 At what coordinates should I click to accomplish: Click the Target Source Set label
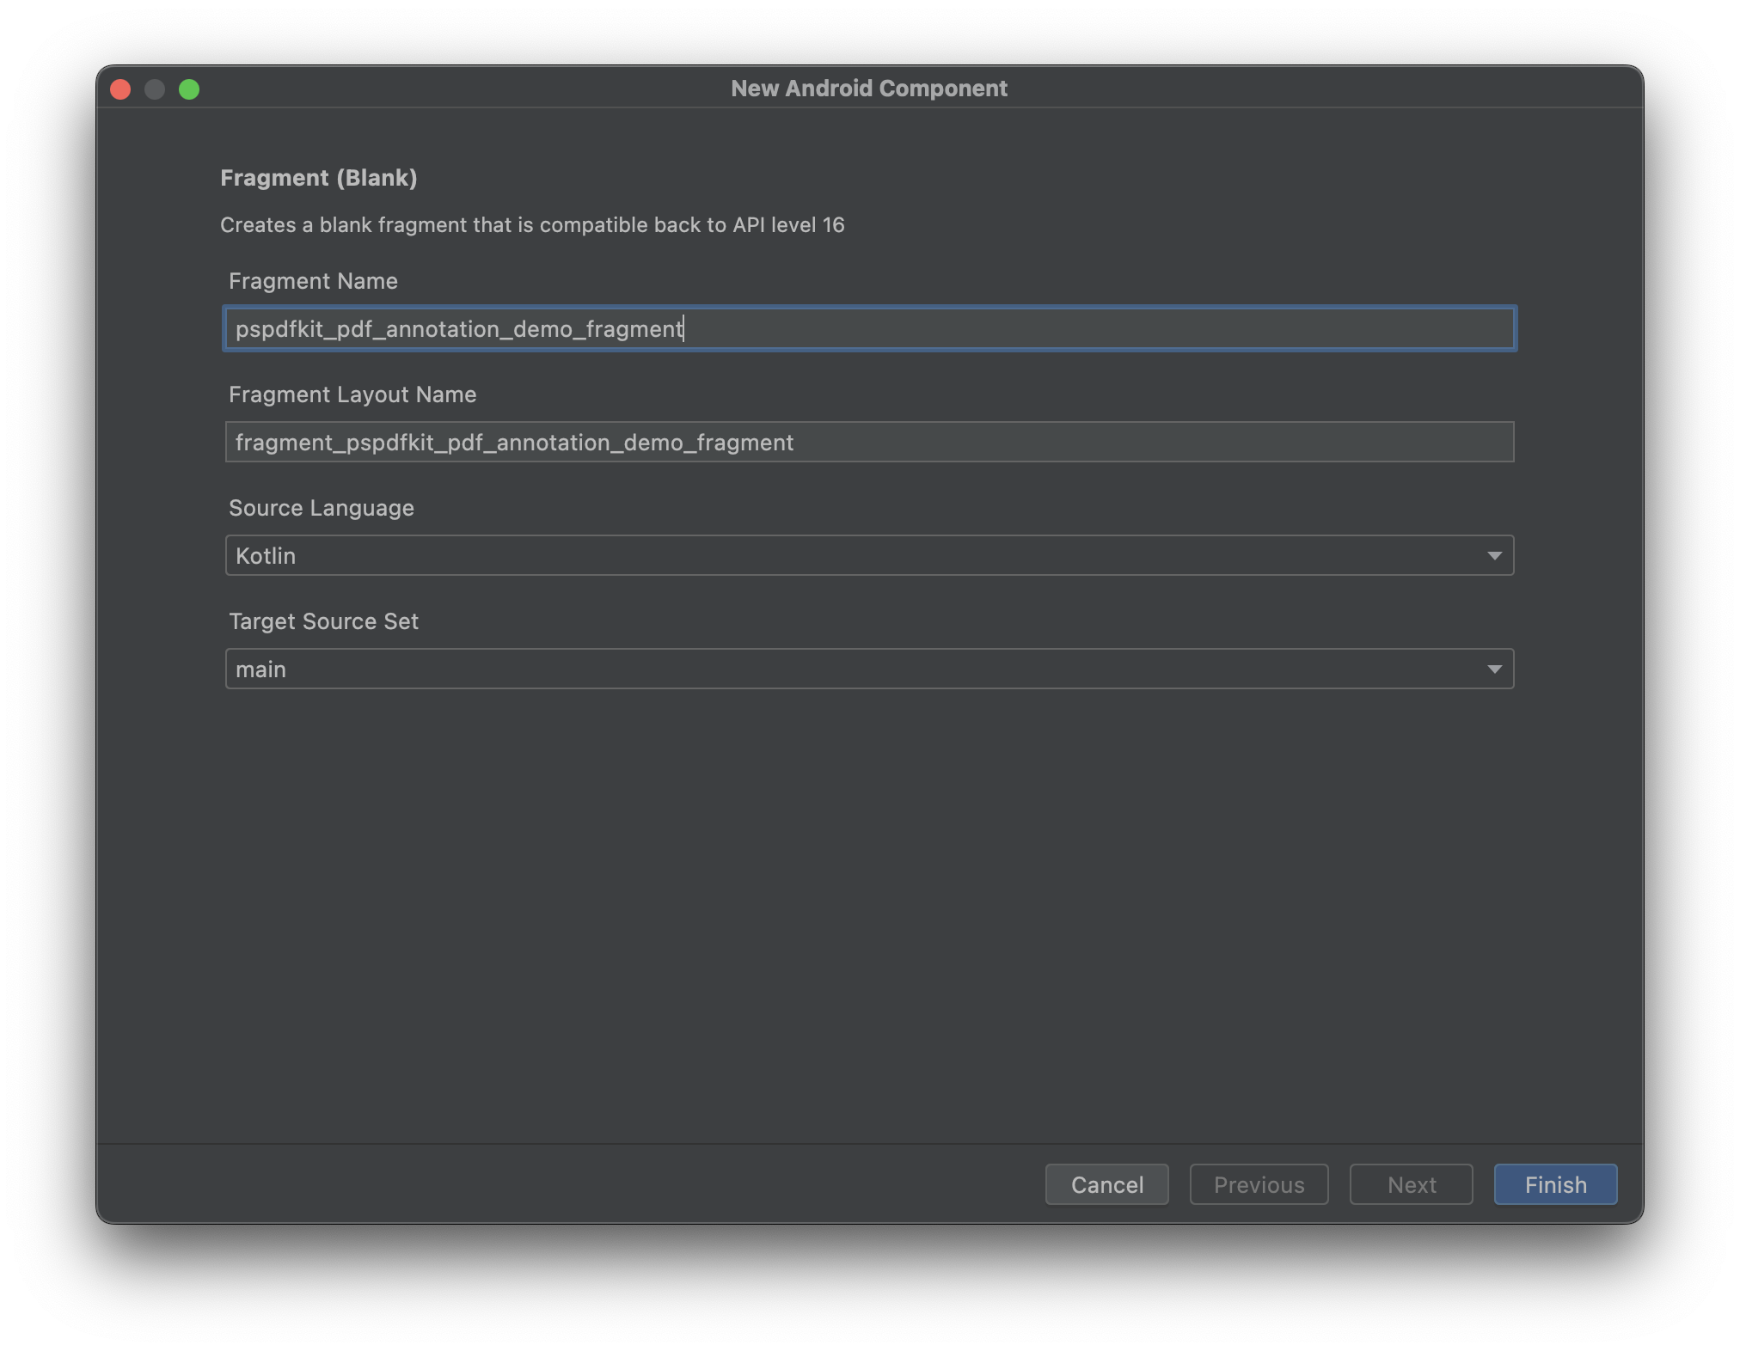tap(323, 621)
